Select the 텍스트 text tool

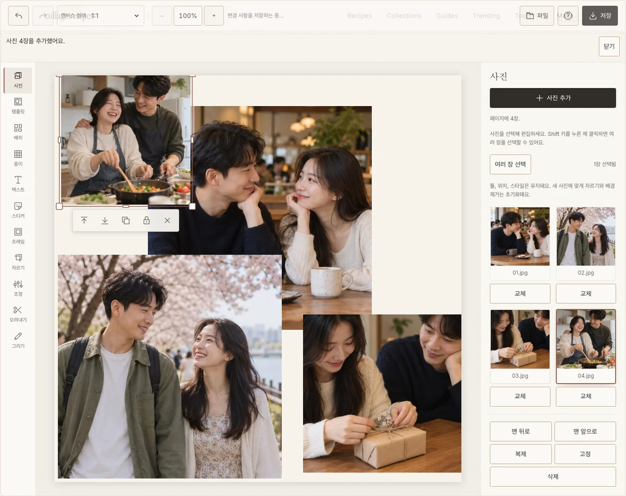point(18,184)
